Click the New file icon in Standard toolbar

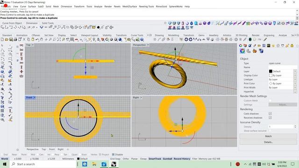tap(2, 39)
